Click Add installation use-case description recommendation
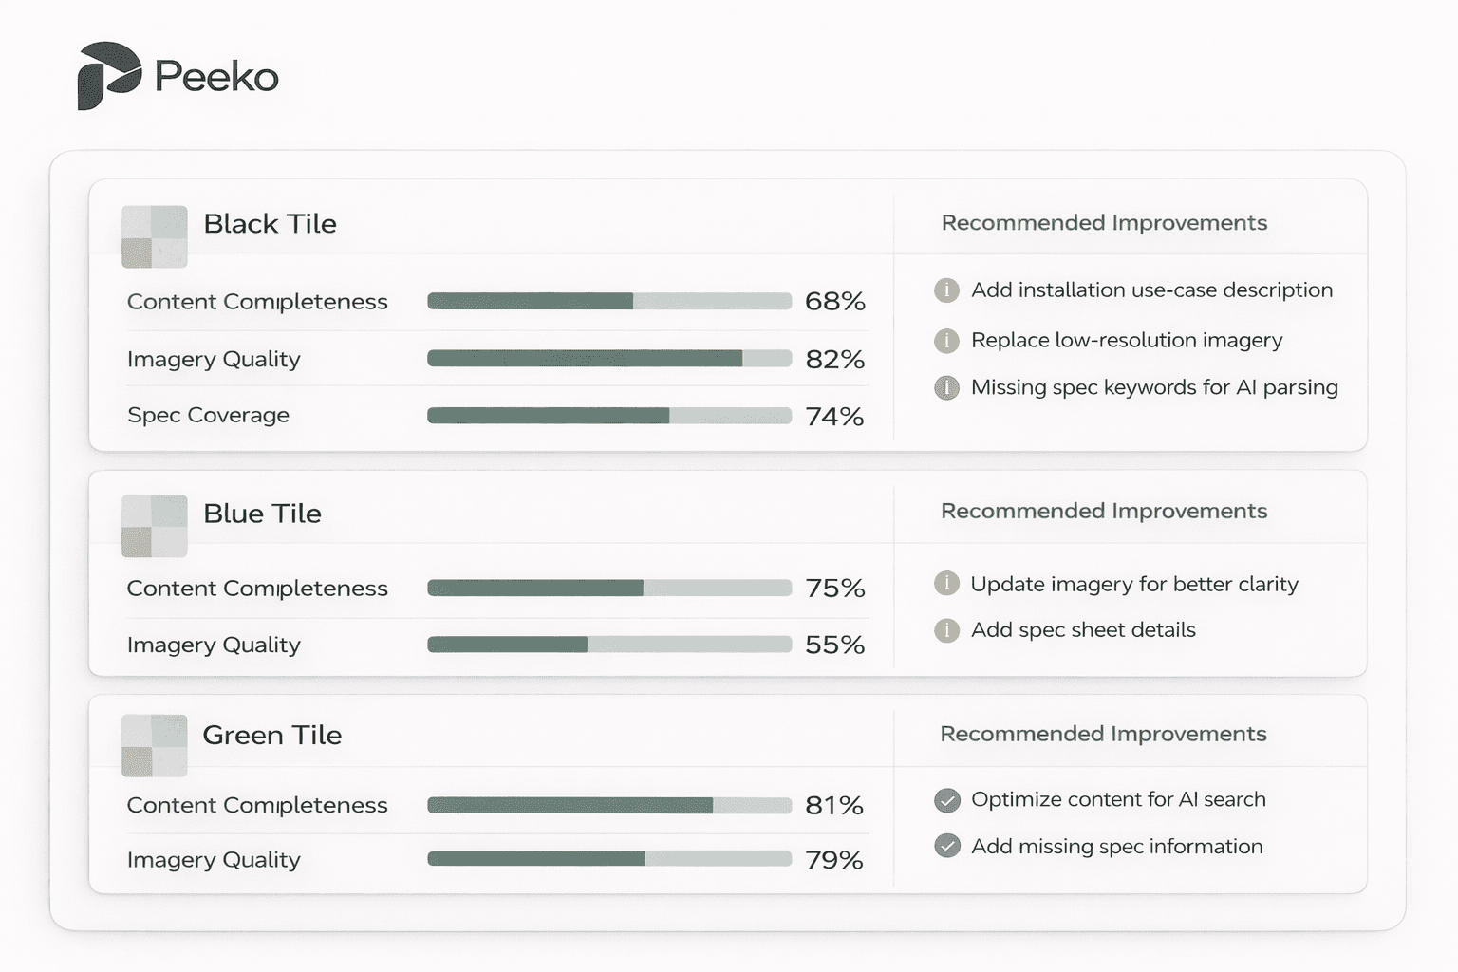The width and height of the screenshot is (1458, 972). click(x=1151, y=290)
